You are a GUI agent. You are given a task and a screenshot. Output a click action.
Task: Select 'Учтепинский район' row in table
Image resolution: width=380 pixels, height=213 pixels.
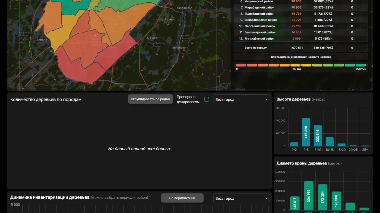301,1
